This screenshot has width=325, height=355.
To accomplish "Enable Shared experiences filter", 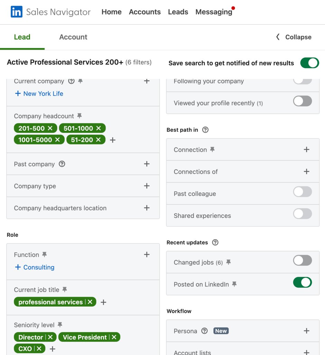I will click(x=303, y=214).
